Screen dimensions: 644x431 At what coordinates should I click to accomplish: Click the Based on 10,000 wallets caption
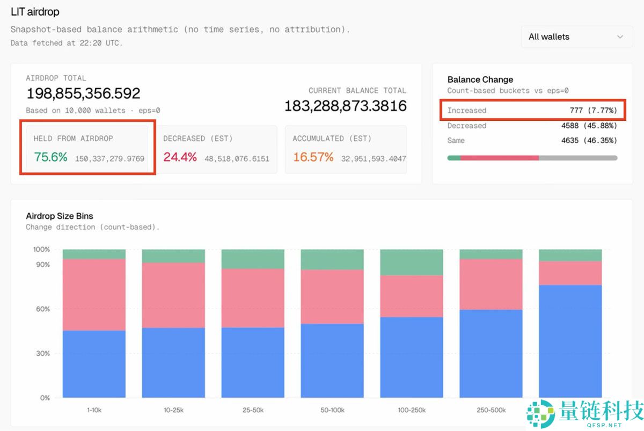point(93,111)
